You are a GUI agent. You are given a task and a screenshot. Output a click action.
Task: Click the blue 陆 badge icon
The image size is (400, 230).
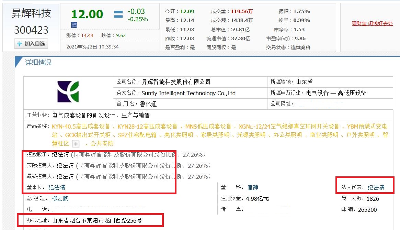click(74, 25)
